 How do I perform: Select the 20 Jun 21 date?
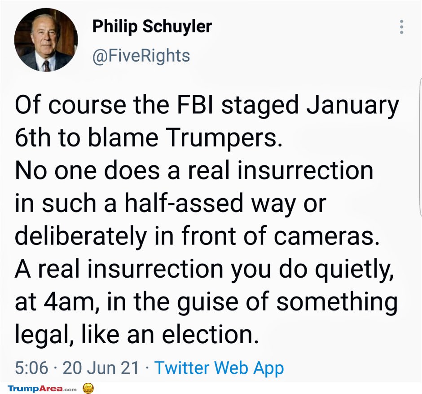coord(101,368)
